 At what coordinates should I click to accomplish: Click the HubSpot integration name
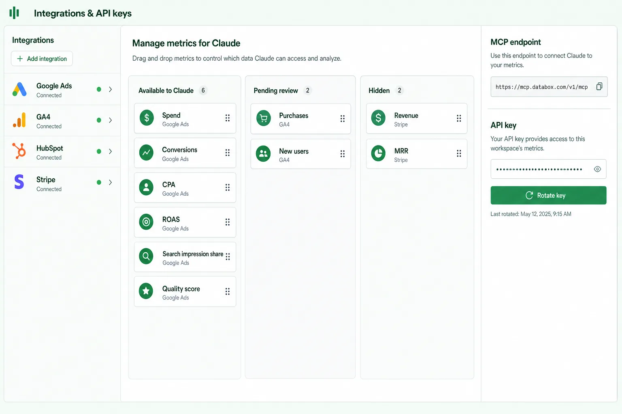pyautogui.click(x=50, y=148)
